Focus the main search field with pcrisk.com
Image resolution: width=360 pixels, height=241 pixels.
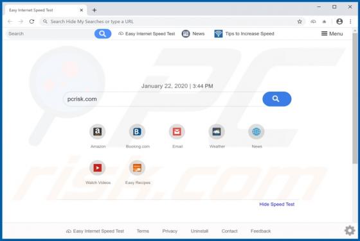point(163,99)
